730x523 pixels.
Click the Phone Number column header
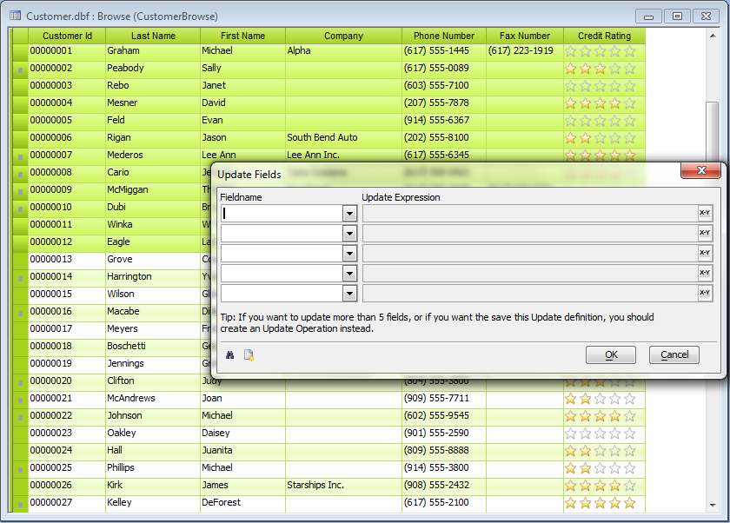click(444, 36)
